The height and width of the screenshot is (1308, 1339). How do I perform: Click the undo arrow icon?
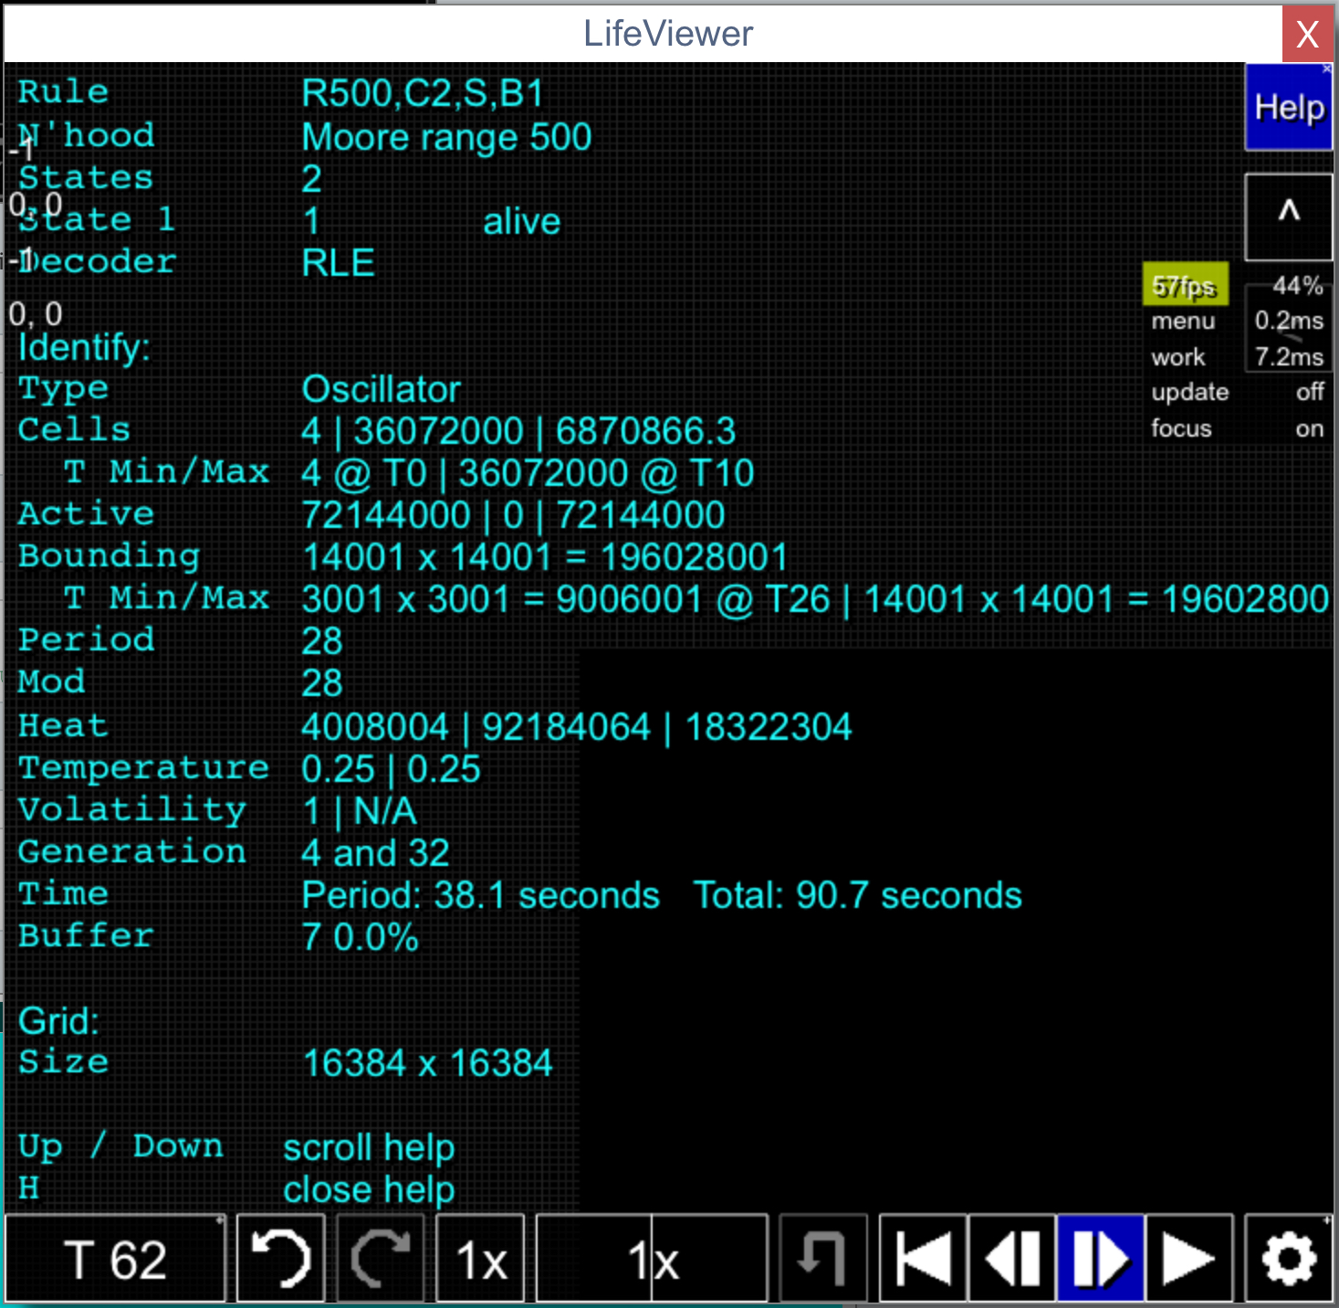tap(280, 1259)
